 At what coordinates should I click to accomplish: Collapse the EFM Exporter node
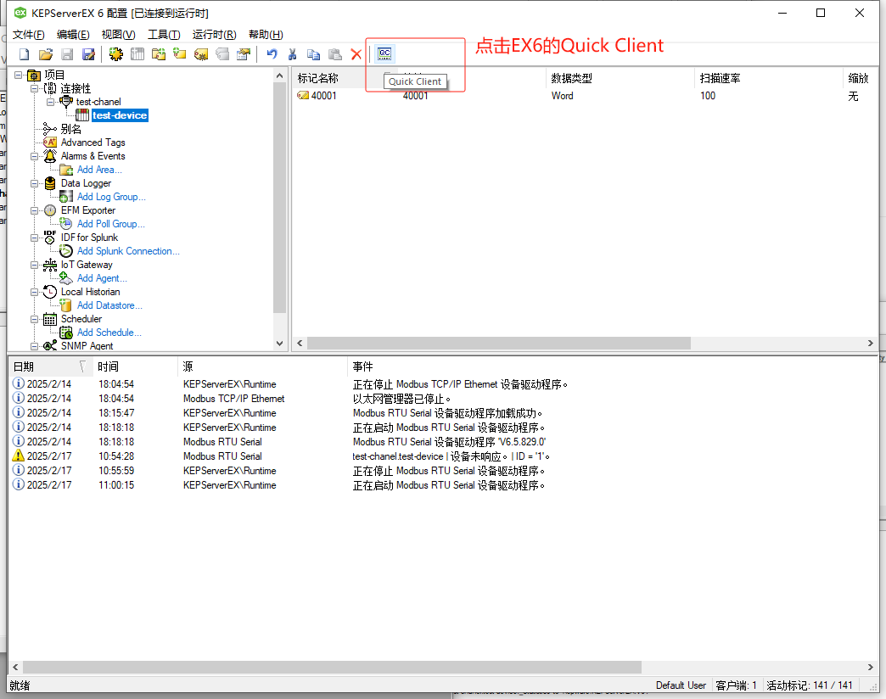tap(35, 210)
